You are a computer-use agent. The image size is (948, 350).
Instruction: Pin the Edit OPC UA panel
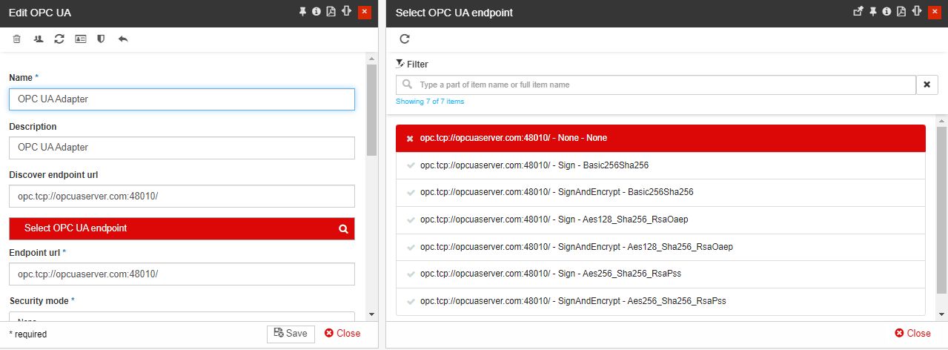(302, 12)
